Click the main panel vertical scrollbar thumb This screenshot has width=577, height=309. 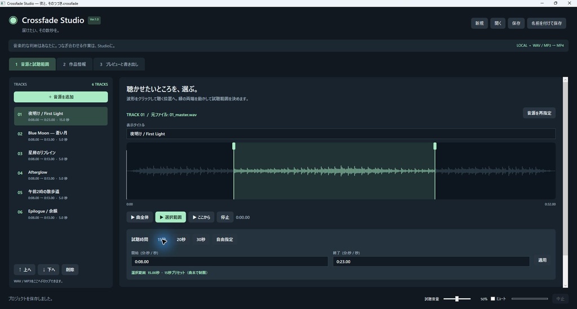point(566,169)
